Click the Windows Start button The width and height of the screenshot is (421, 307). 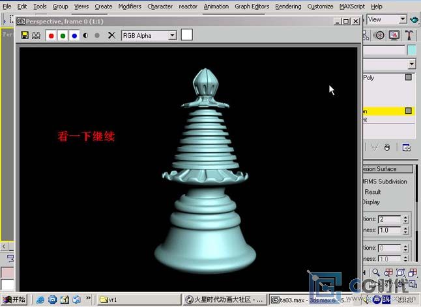click(x=15, y=299)
